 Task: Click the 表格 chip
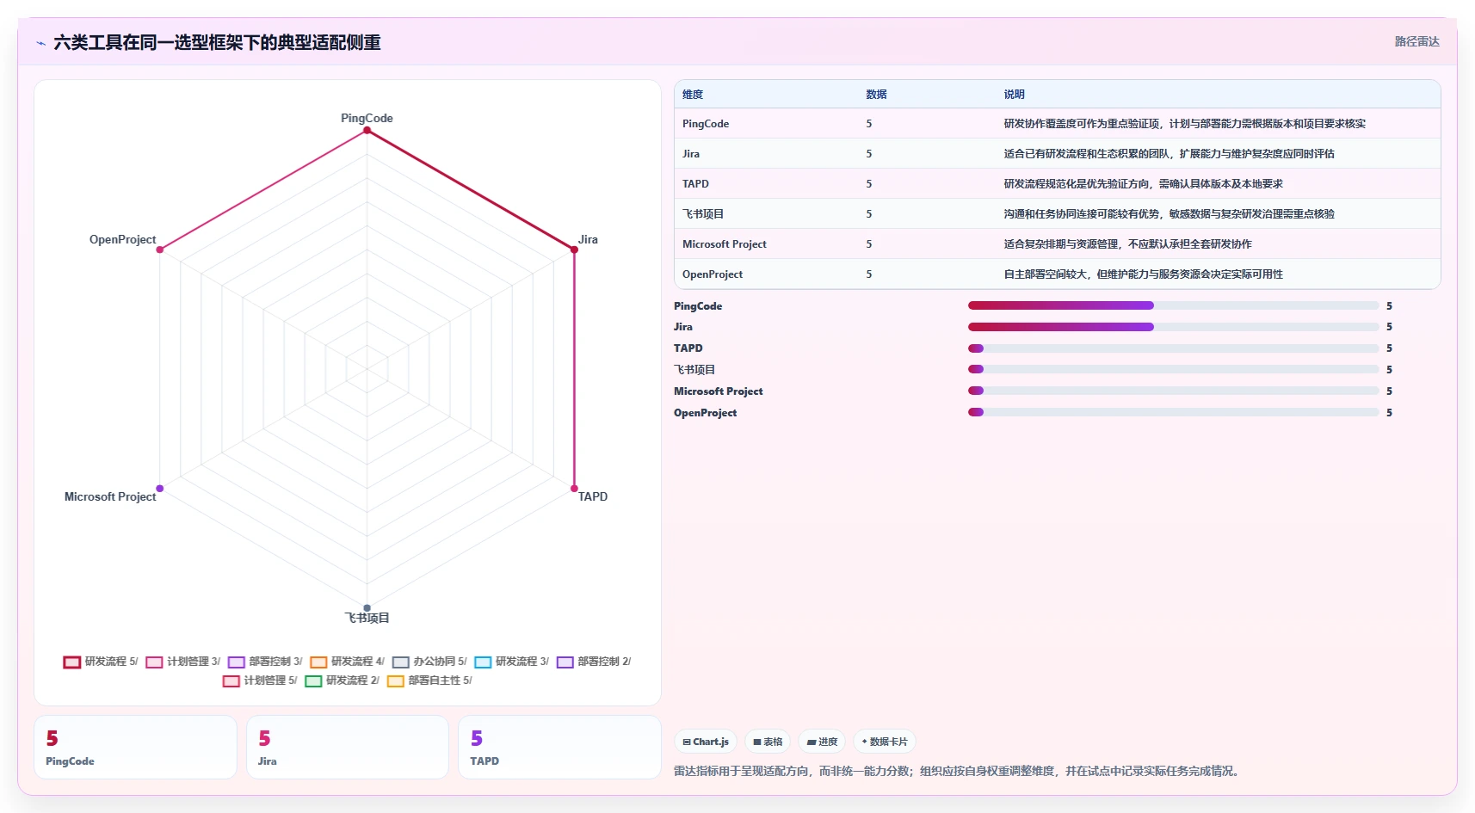(768, 742)
